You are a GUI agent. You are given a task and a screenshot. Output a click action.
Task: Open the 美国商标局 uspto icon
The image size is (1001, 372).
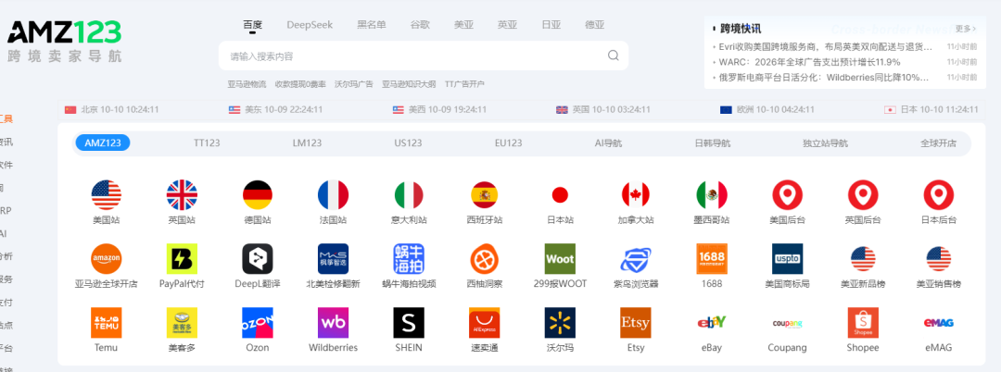tap(787, 258)
